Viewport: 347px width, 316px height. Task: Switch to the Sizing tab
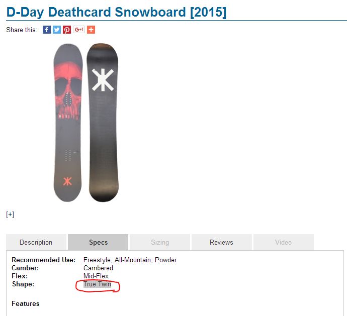(160, 242)
